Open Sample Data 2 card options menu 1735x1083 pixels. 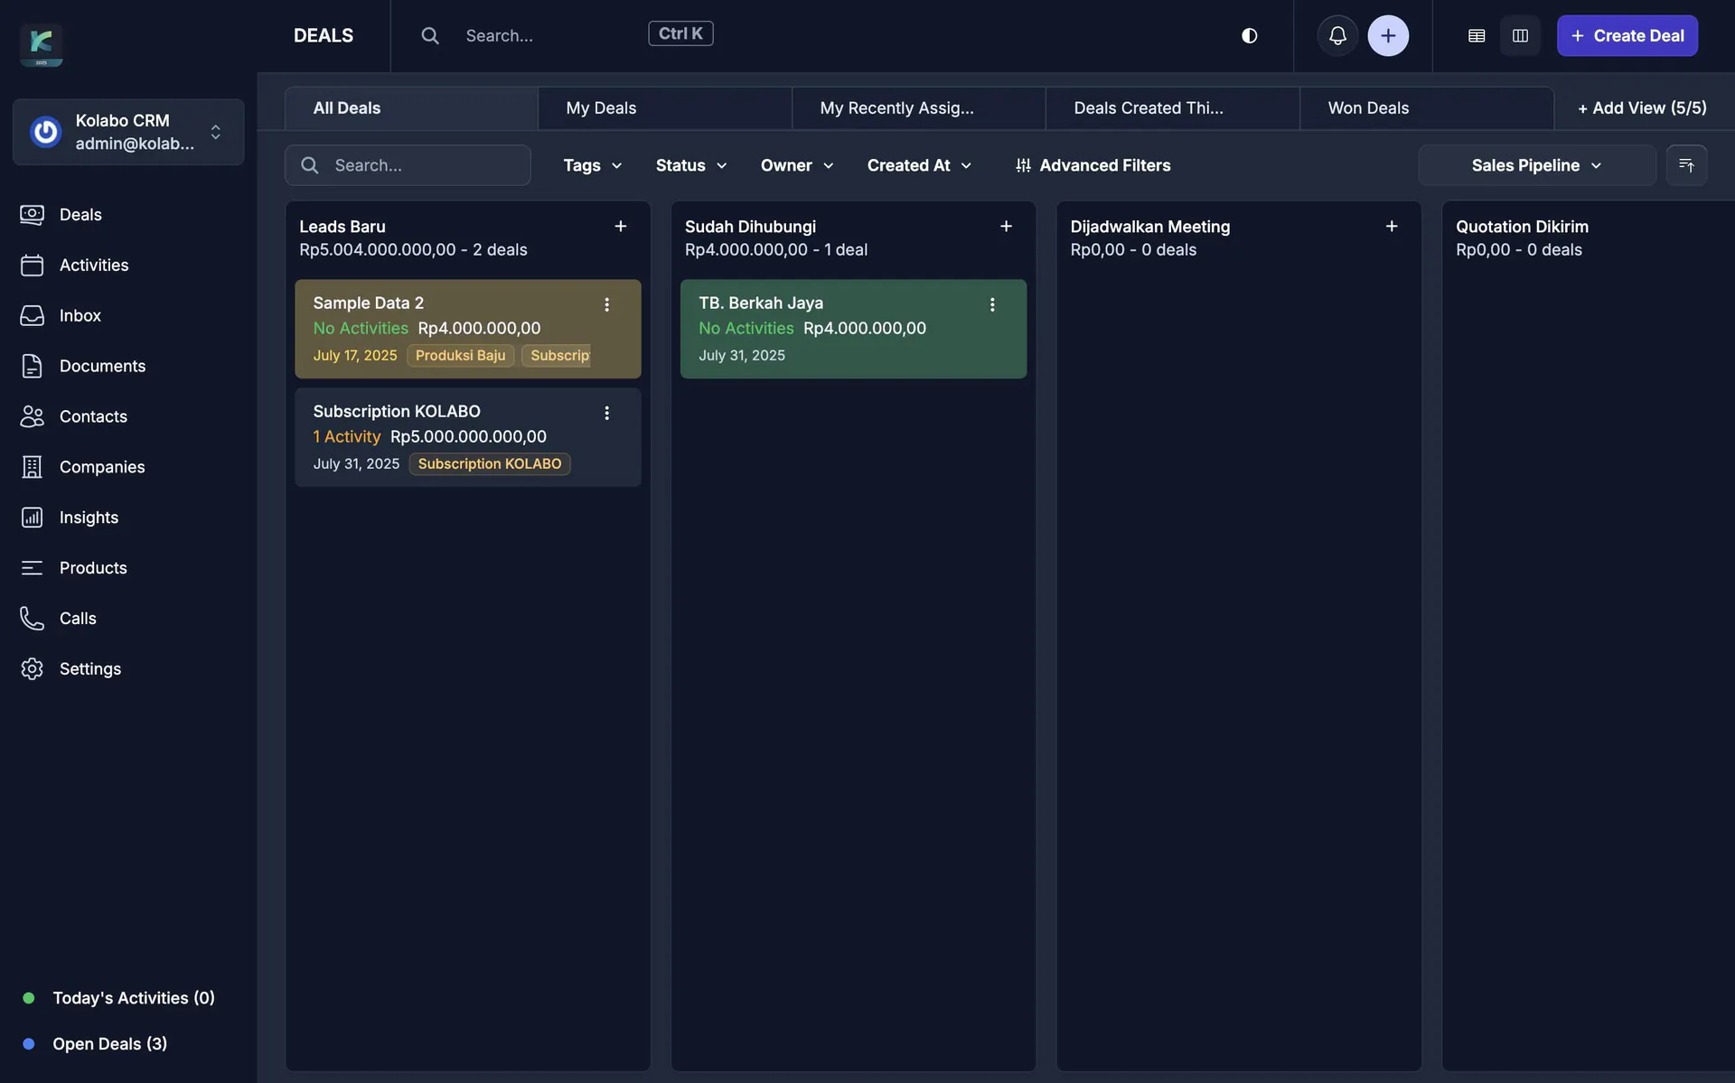[606, 304]
